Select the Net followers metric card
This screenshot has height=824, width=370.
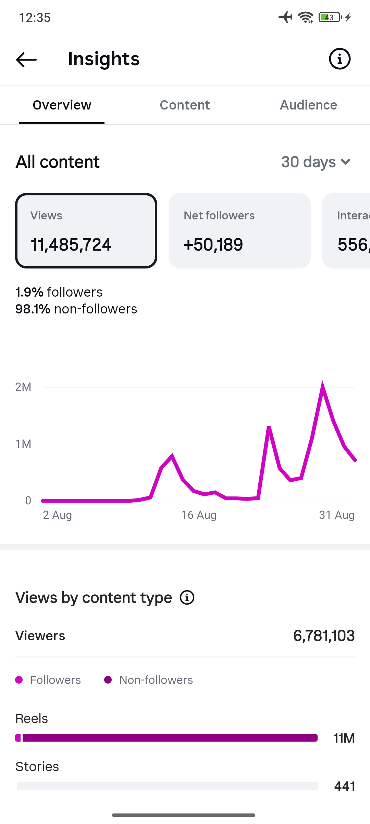239,231
